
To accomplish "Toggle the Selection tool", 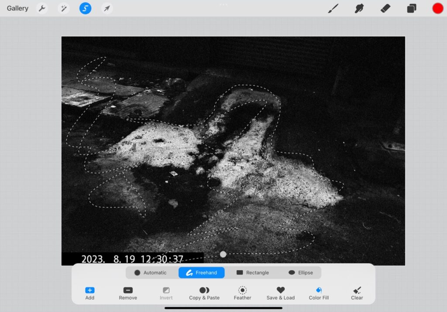I will click(85, 8).
